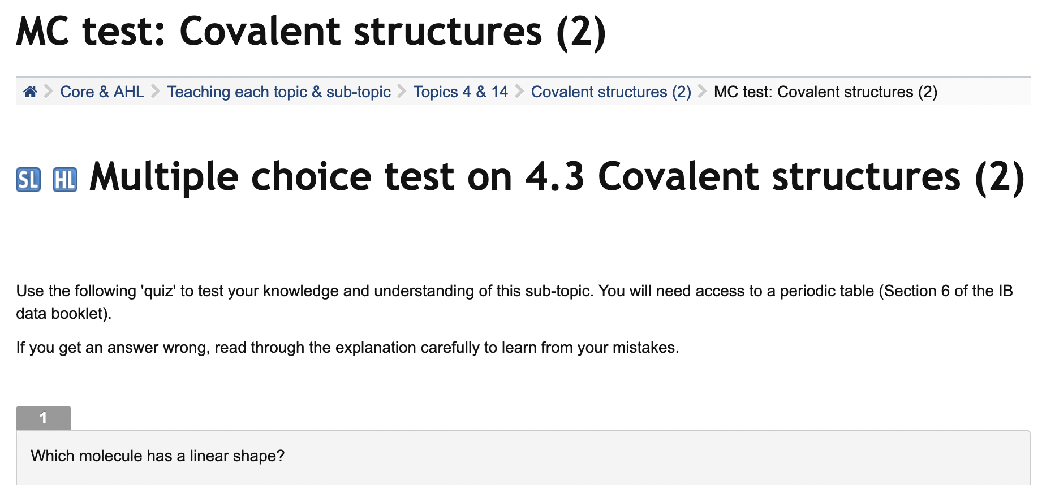The height and width of the screenshot is (485, 1042).
Task: Click the top page title MC test
Action: 311,32
